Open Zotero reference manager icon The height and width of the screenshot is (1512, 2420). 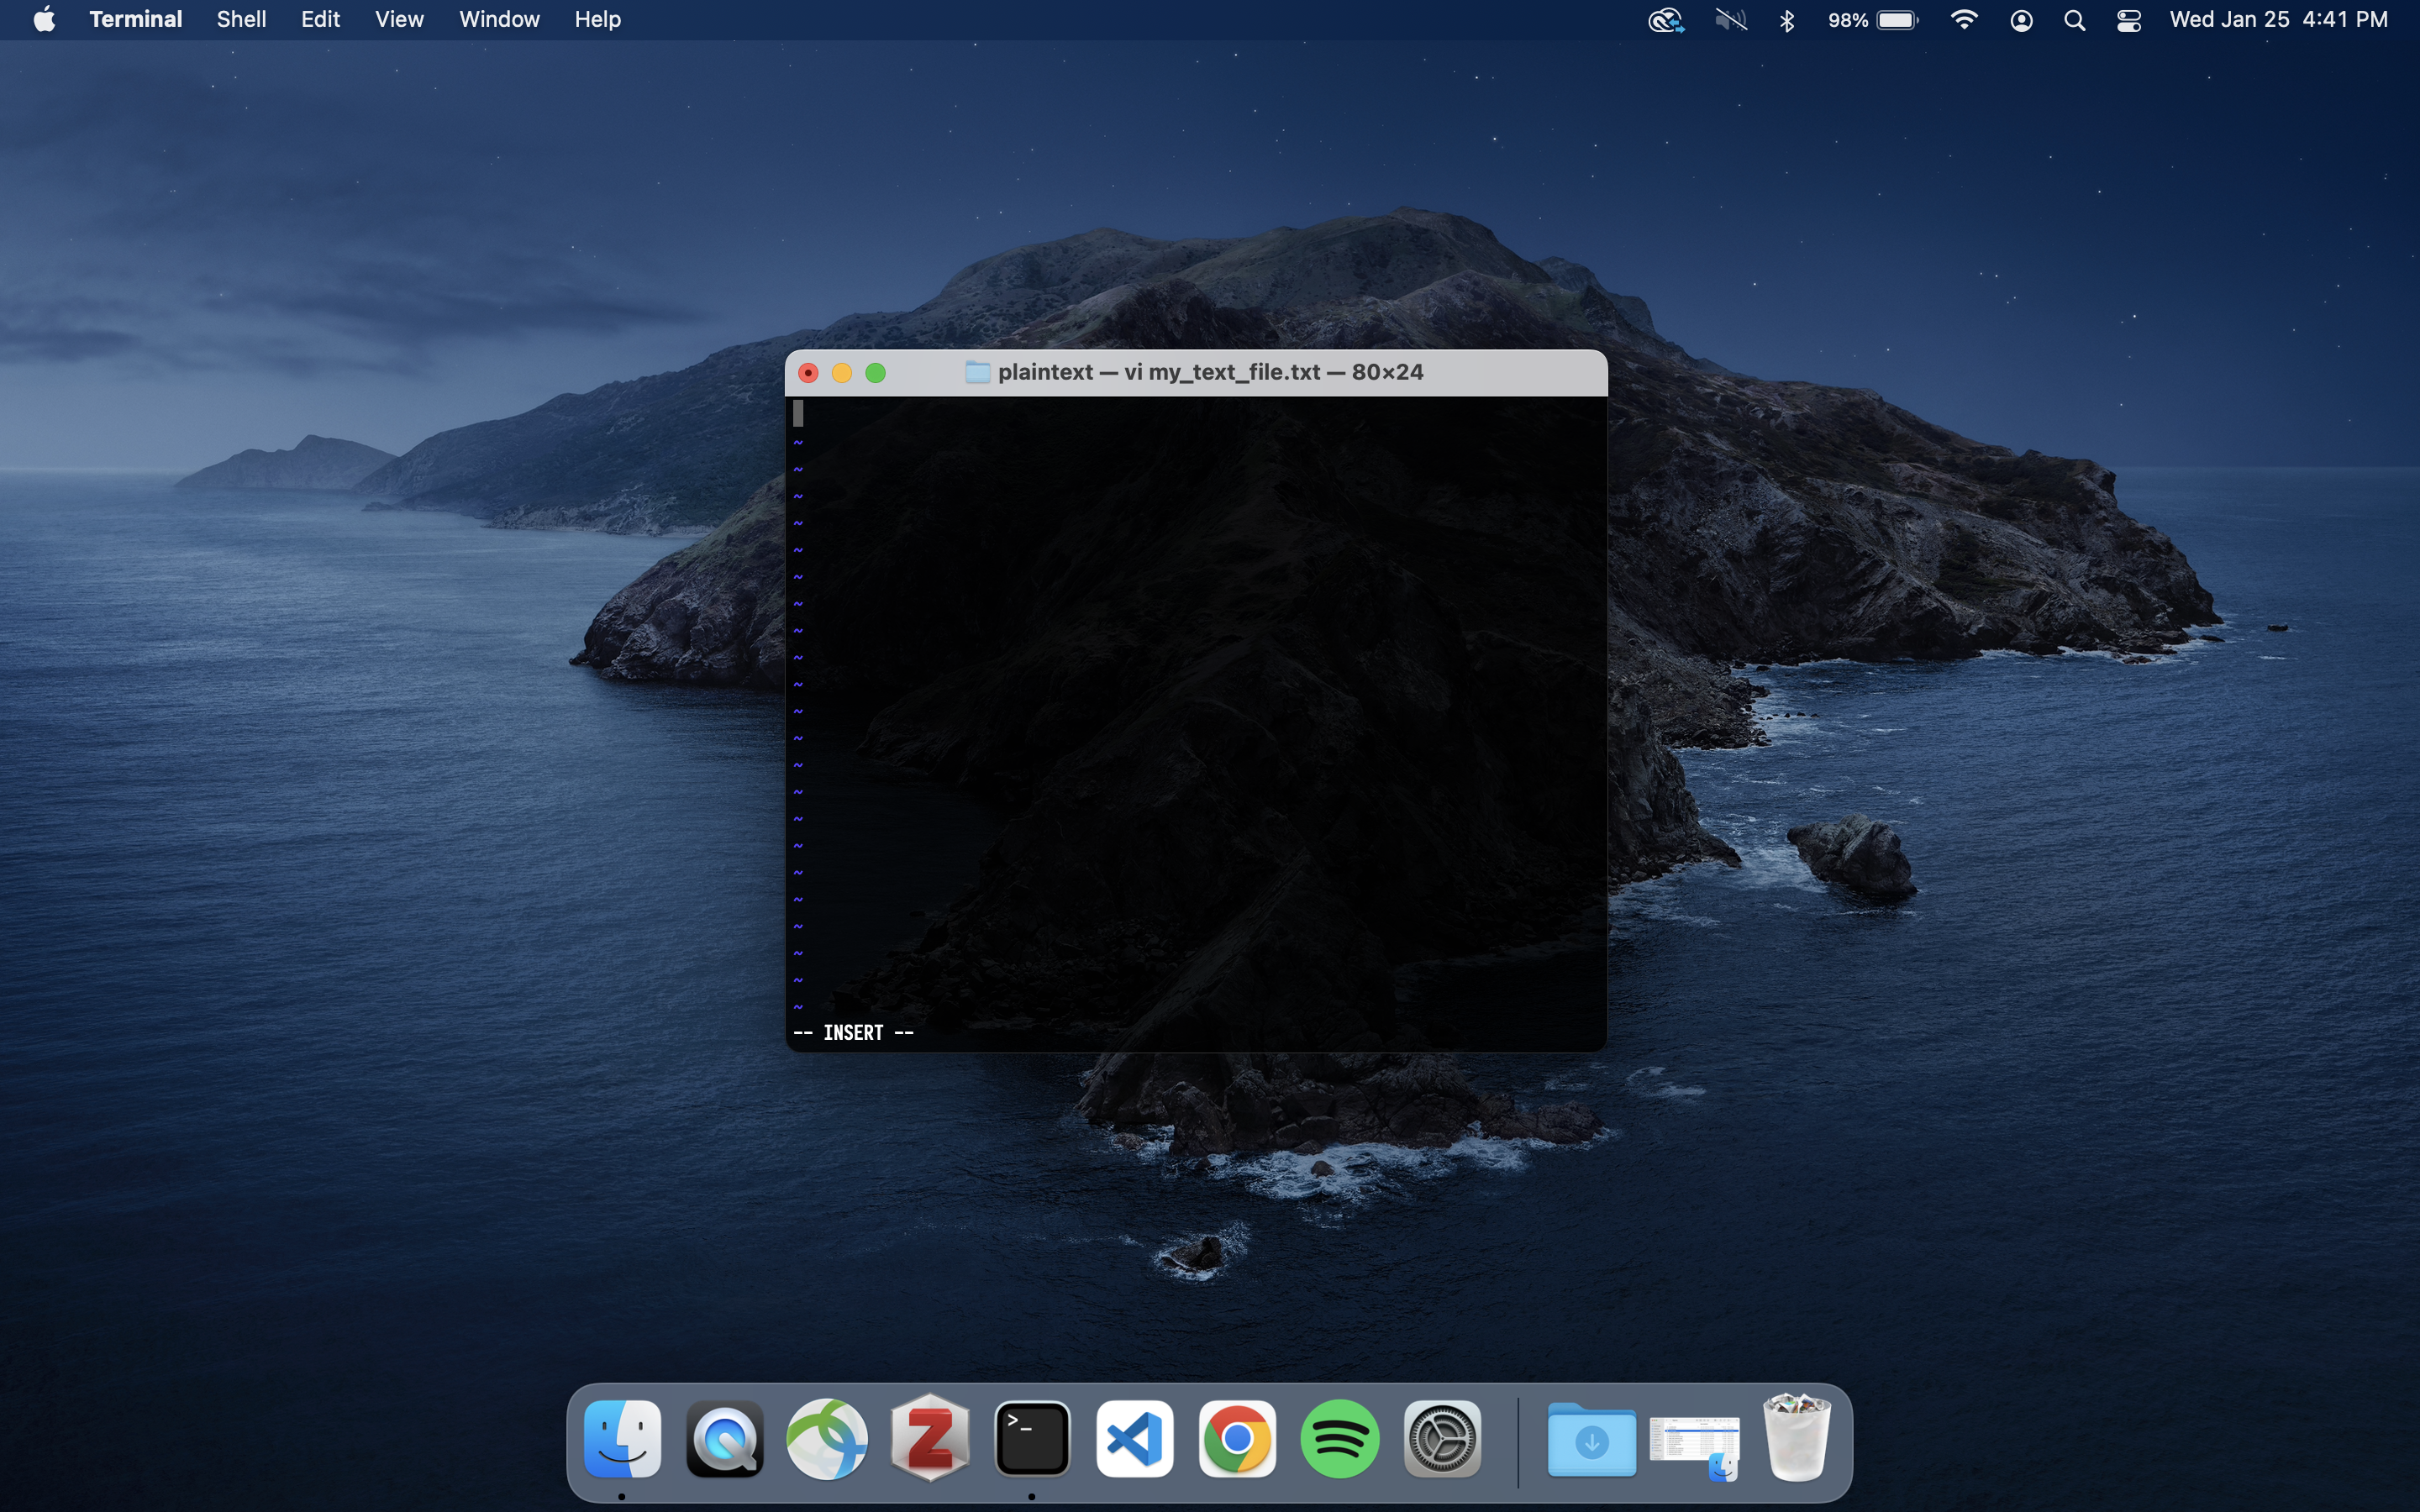click(x=927, y=1439)
